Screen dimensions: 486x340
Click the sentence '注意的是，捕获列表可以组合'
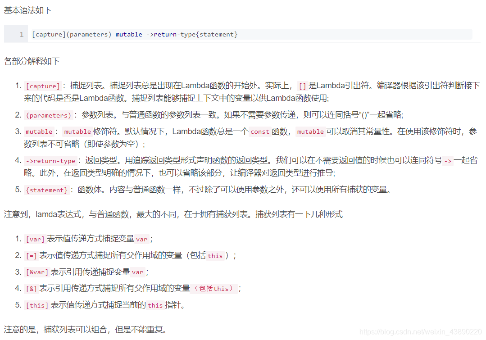coord(85,329)
